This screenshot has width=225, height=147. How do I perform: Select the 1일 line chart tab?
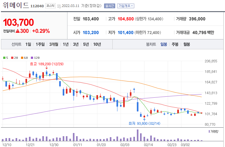pyautogui.click(x=28, y=44)
